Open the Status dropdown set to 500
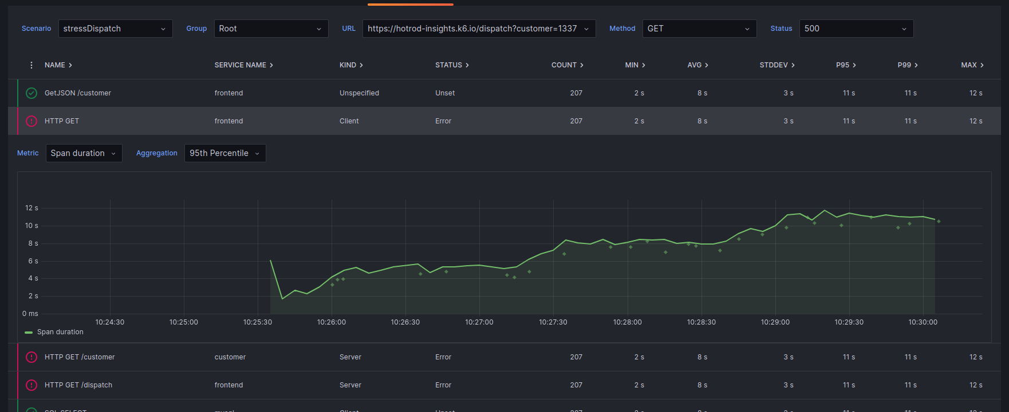This screenshot has width=1009, height=412. click(x=856, y=29)
